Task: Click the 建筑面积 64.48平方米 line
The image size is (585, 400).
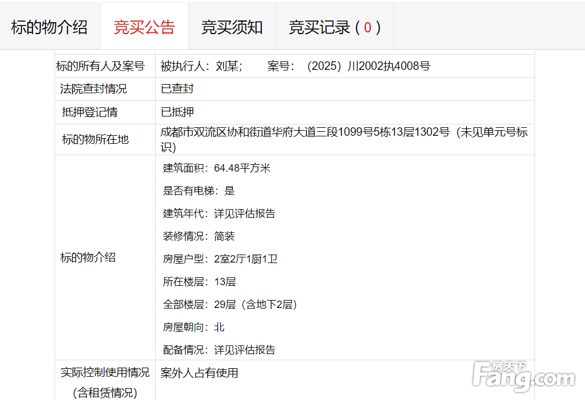Action: (x=217, y=168)
